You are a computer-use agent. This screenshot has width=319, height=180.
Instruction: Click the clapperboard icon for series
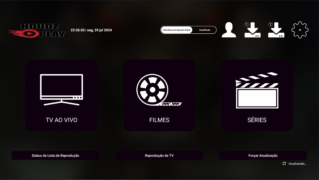coord(257,90)
